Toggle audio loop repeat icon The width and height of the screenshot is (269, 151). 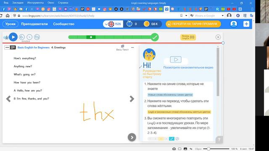pyautogui.click(x=37, y=37)
